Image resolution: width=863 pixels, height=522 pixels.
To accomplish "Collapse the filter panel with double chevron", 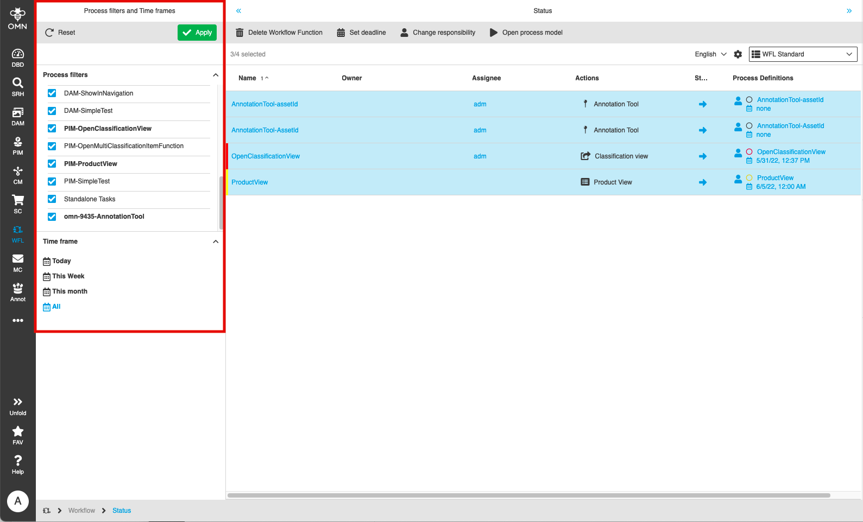I will 238,11.
